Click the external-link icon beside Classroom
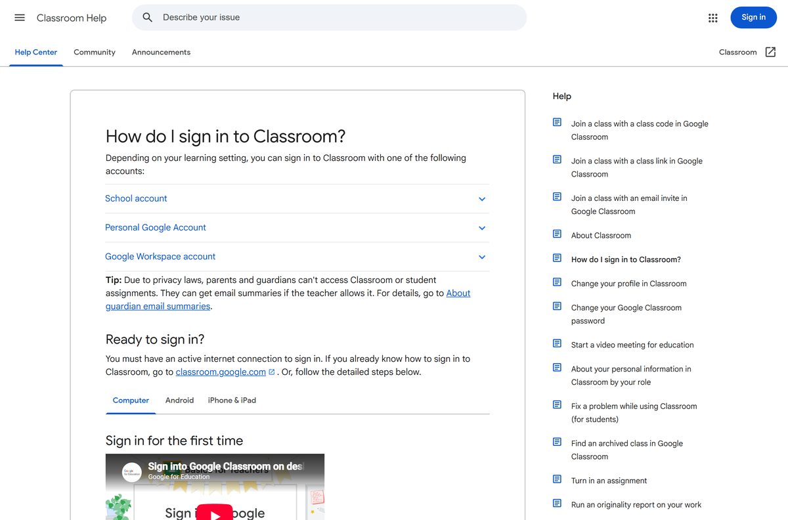Viewport: 788px width, 520px height. coord(771,52)
